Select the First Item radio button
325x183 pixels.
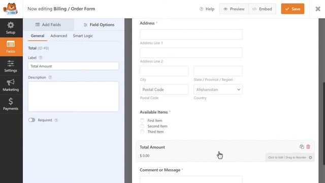tap(142, 120)
